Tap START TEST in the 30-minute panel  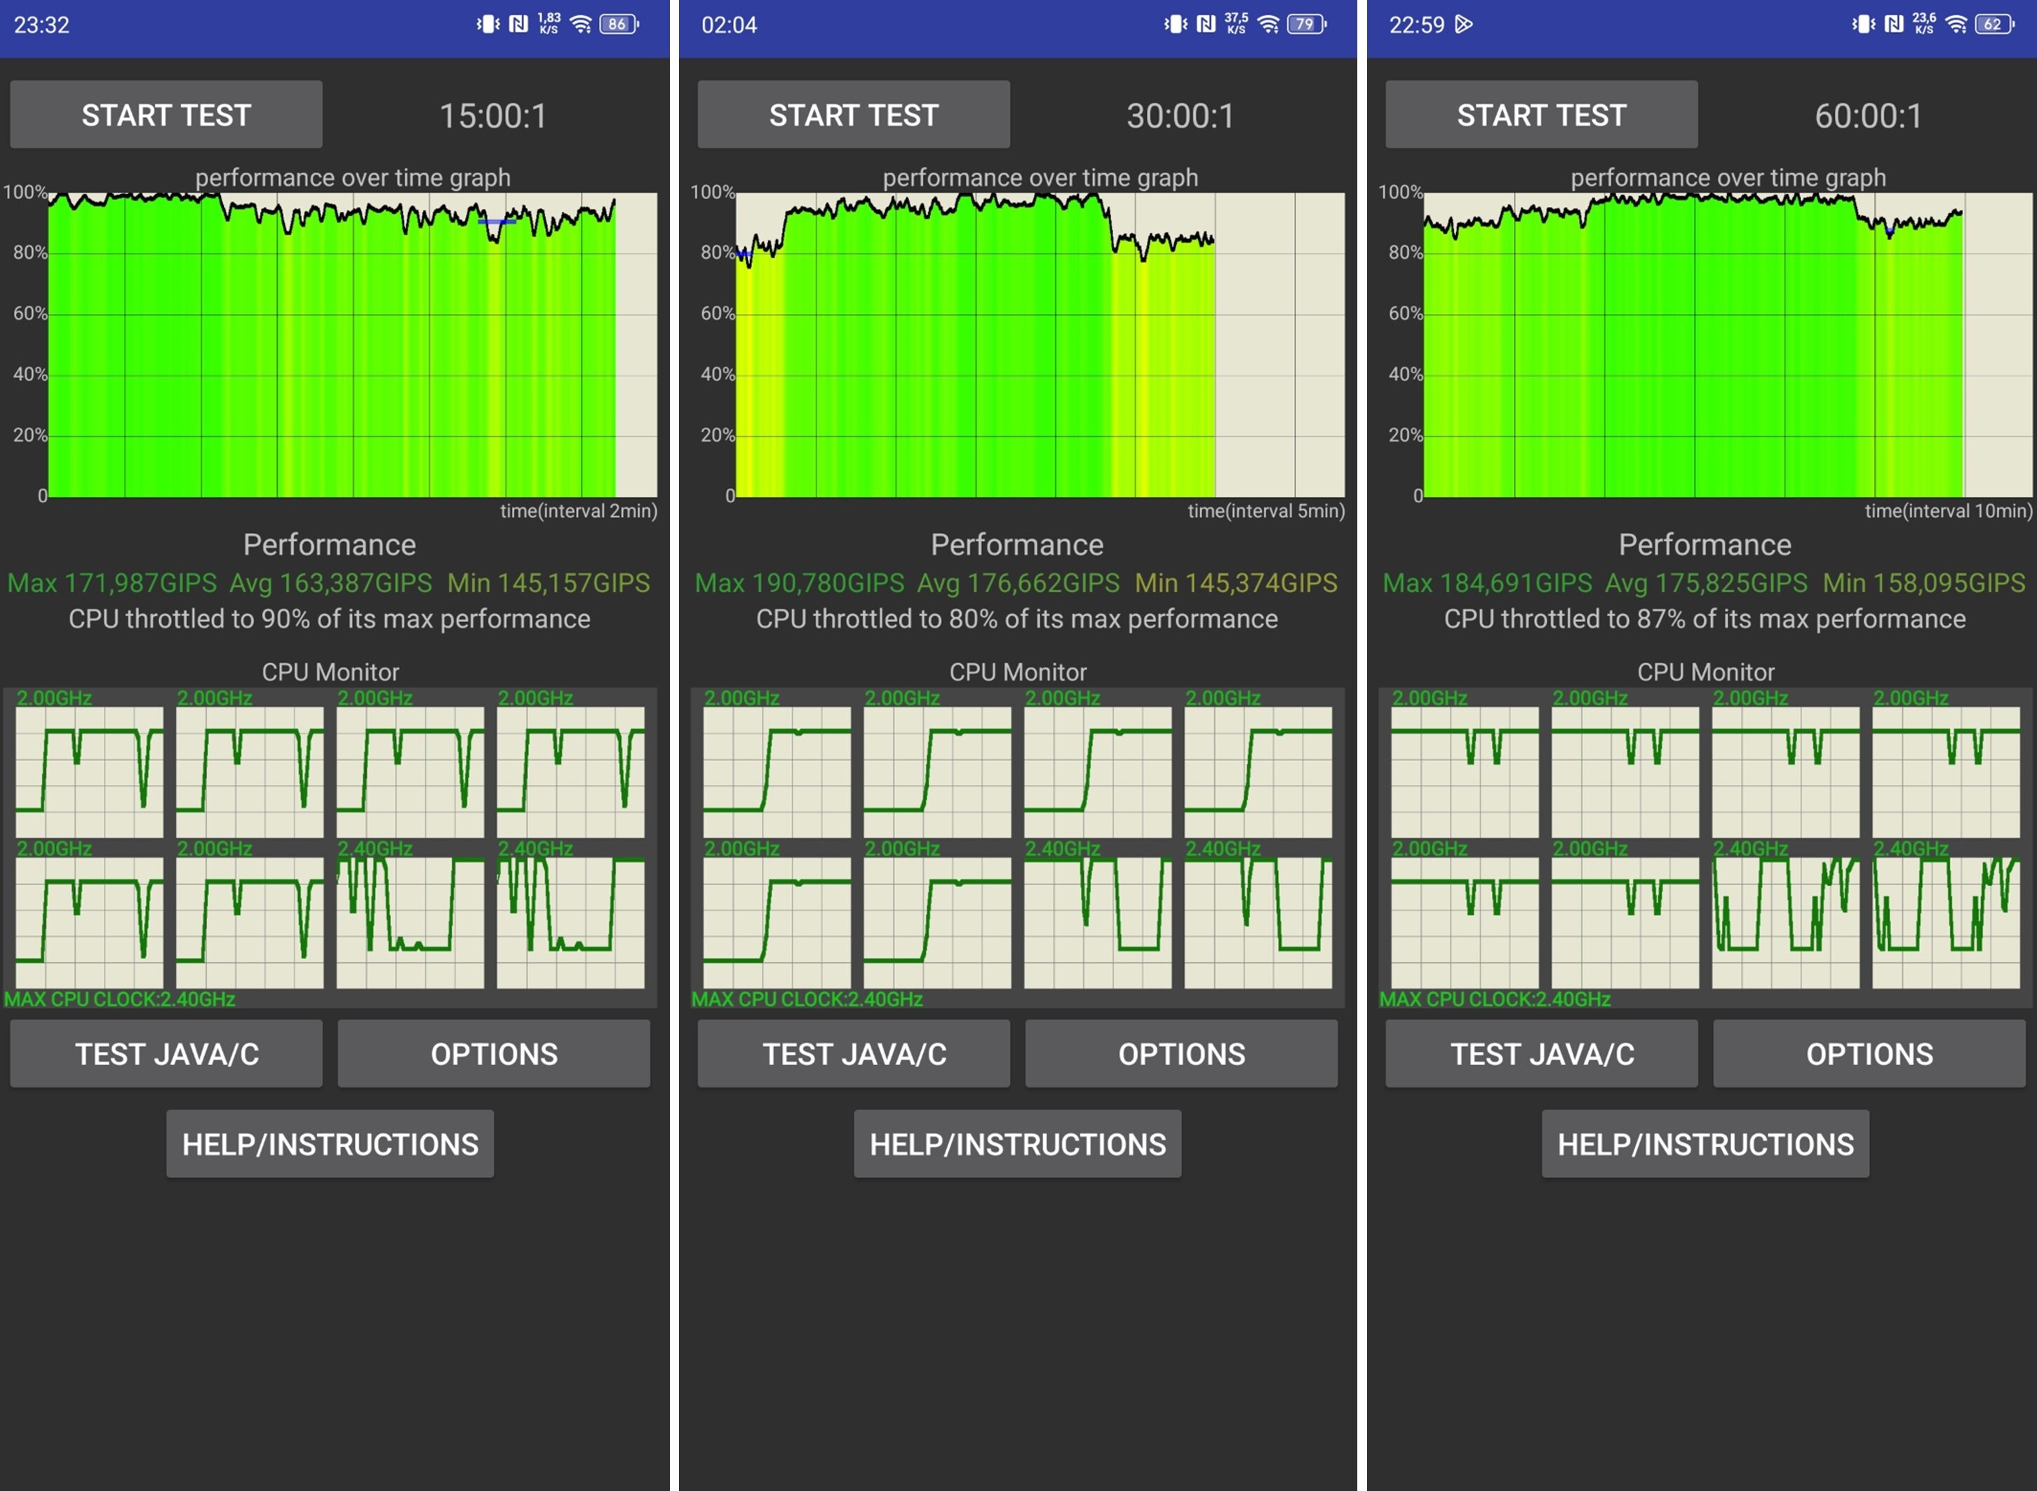point(853,114)
